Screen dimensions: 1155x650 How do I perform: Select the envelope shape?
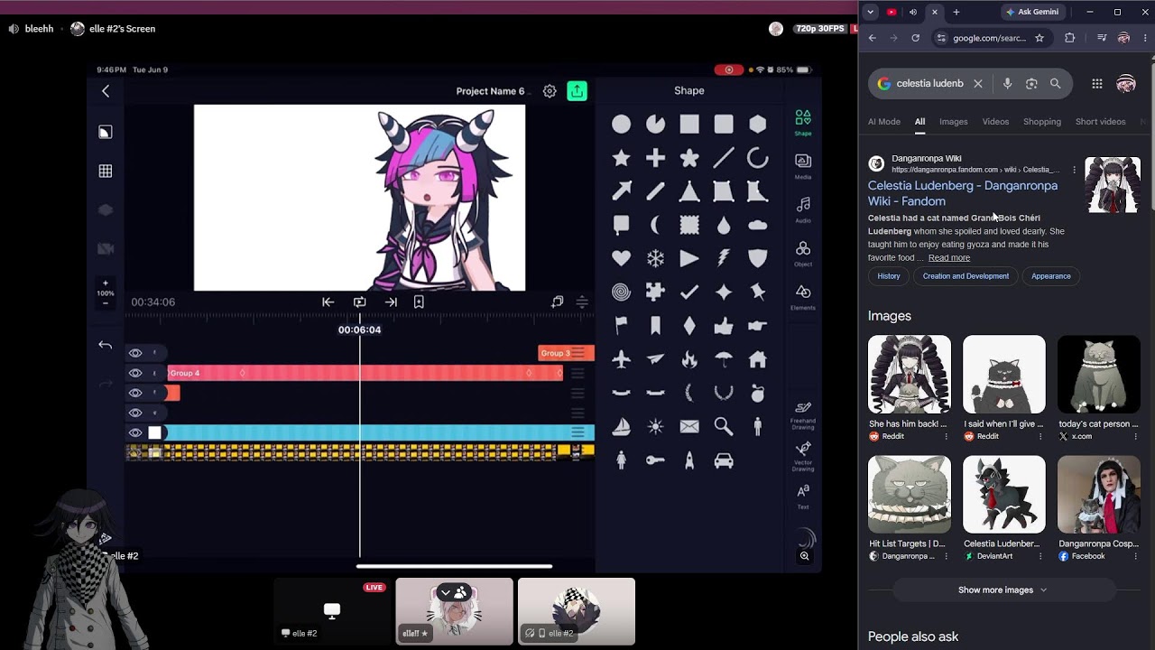pos(689,426)
